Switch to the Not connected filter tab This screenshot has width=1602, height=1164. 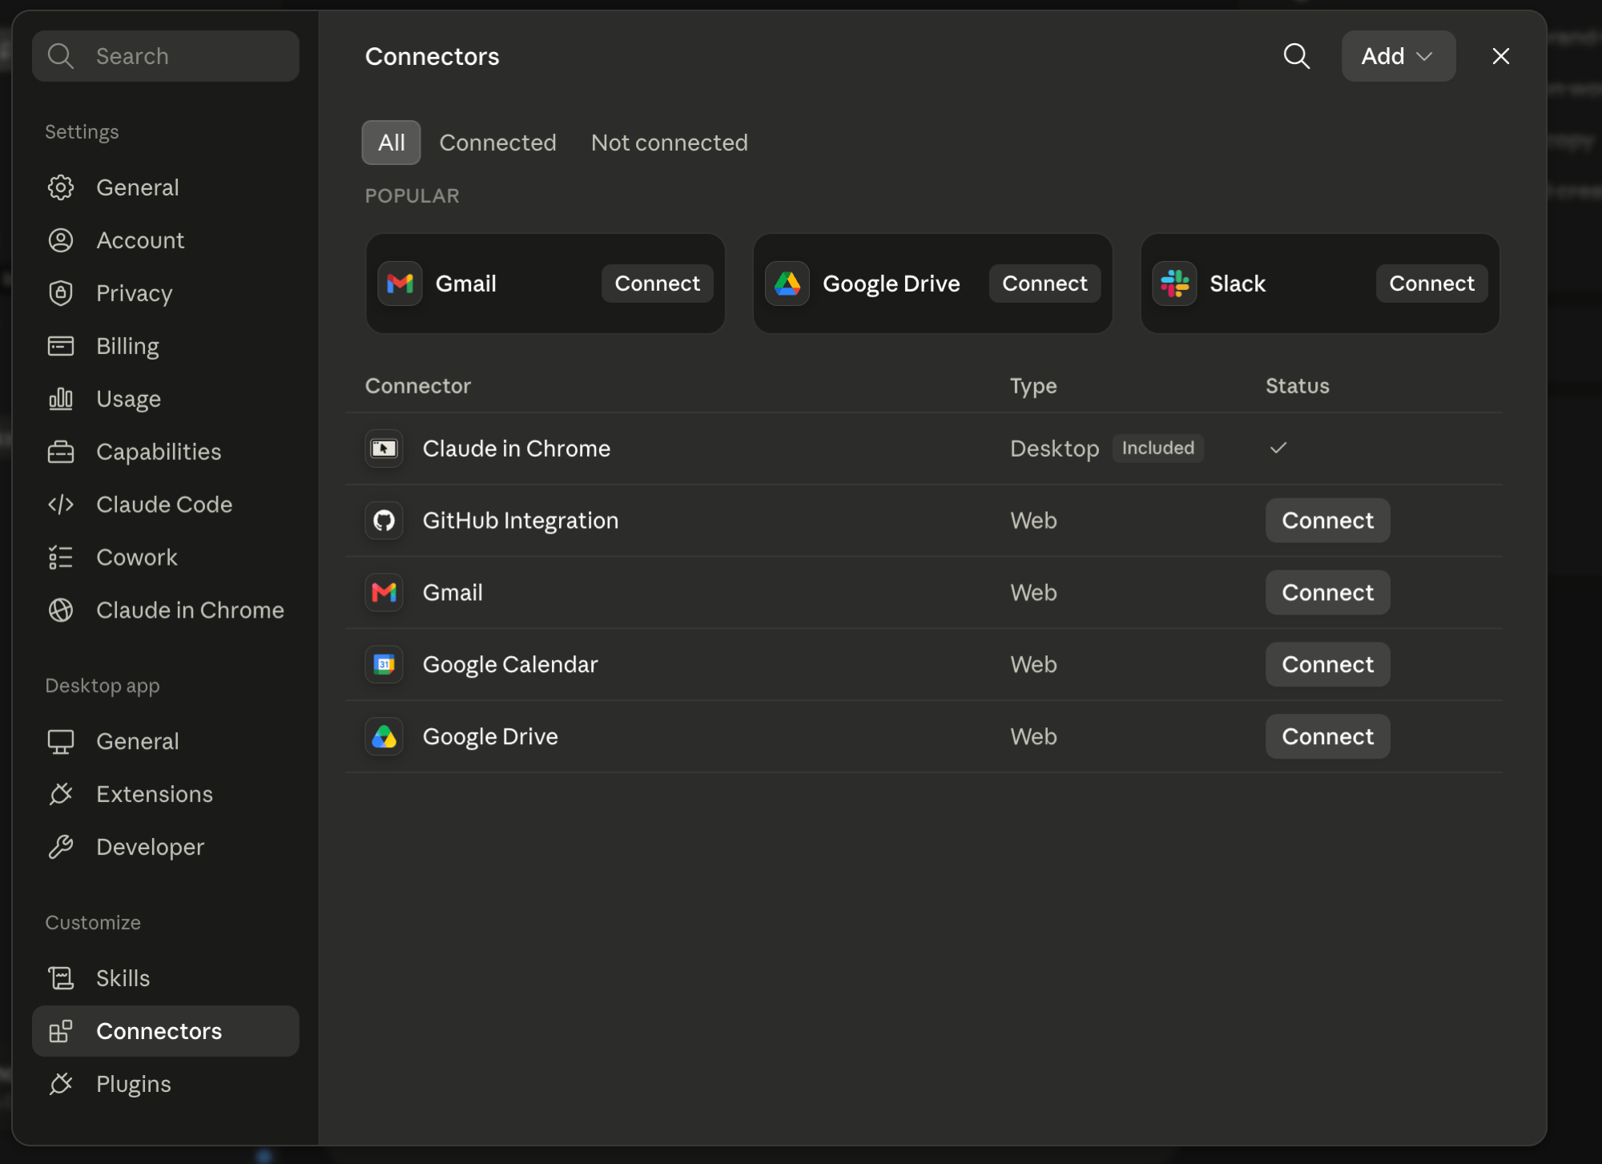coord(670,143)
